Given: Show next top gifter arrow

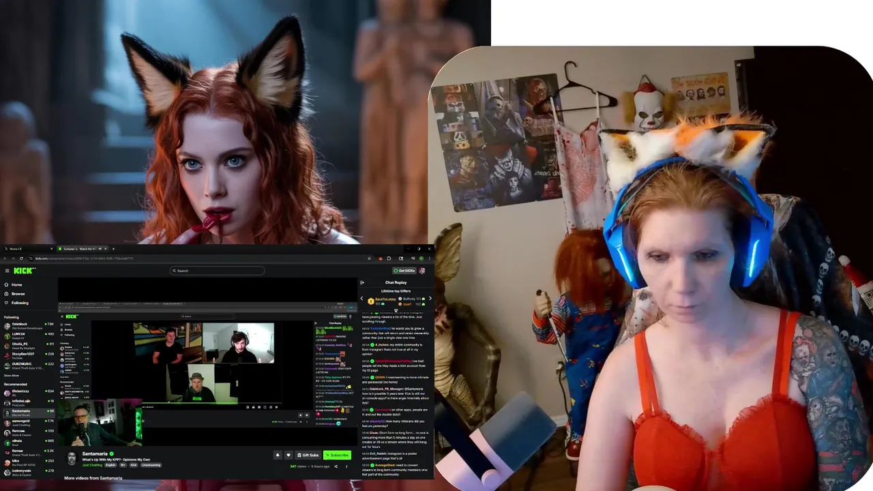Looking at the screenshot, I should click(430, 298).
